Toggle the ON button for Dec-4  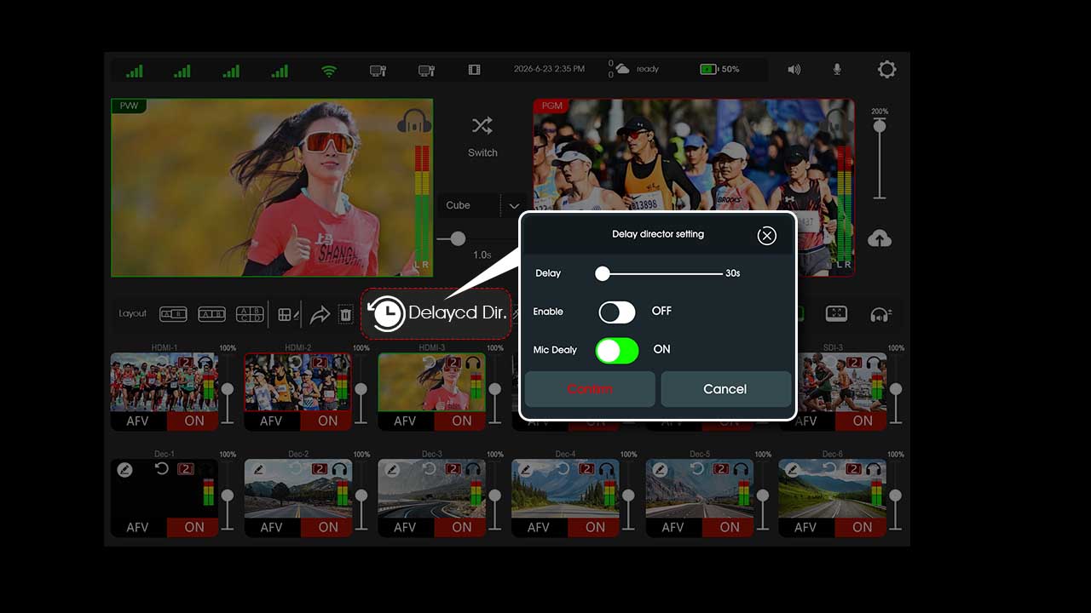click(596, 527)
